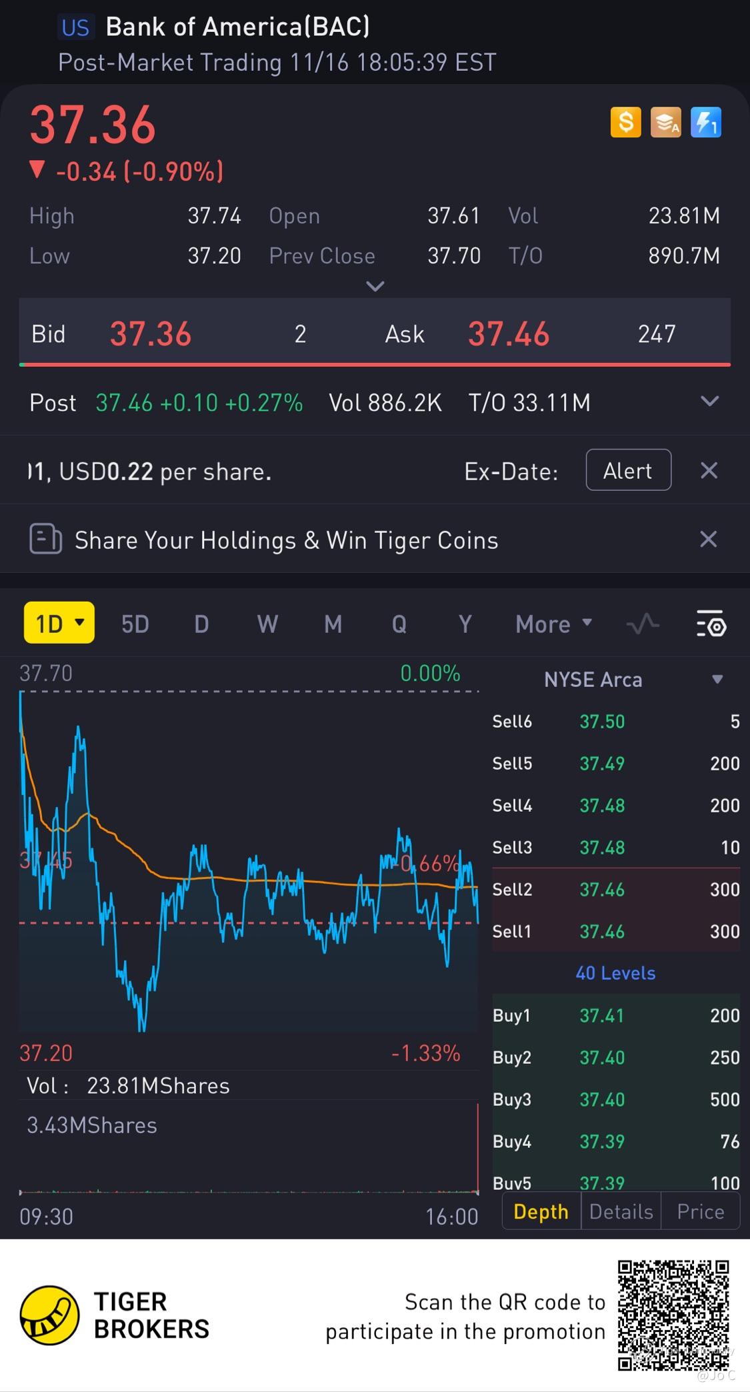Tap the large 37.36 last price

[x=93, y=125]
